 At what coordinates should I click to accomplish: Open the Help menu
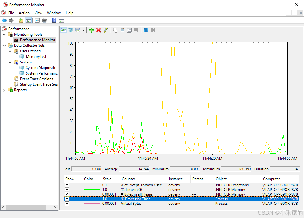point(69,13)
